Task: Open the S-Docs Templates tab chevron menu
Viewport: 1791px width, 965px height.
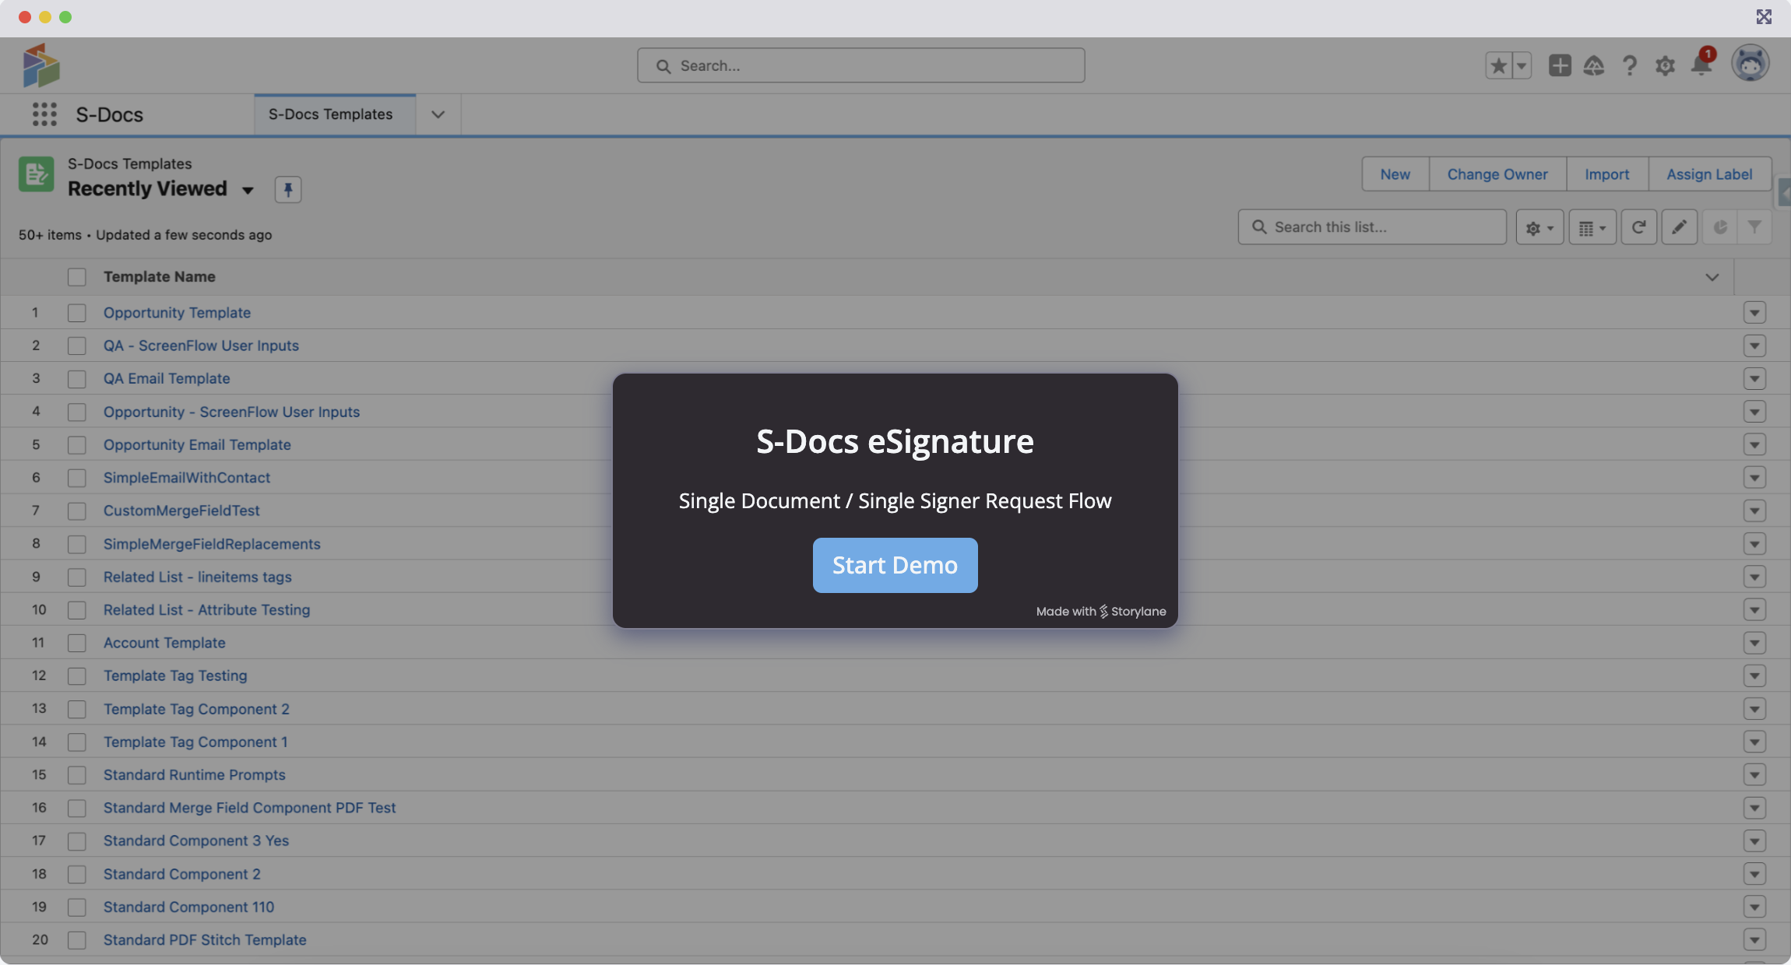Action: pyautogui.click(x=438, y=114)
